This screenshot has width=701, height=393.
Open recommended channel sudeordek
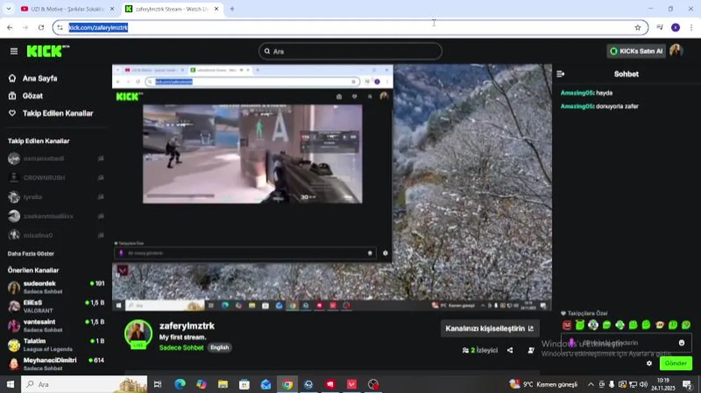pos(55,287)
